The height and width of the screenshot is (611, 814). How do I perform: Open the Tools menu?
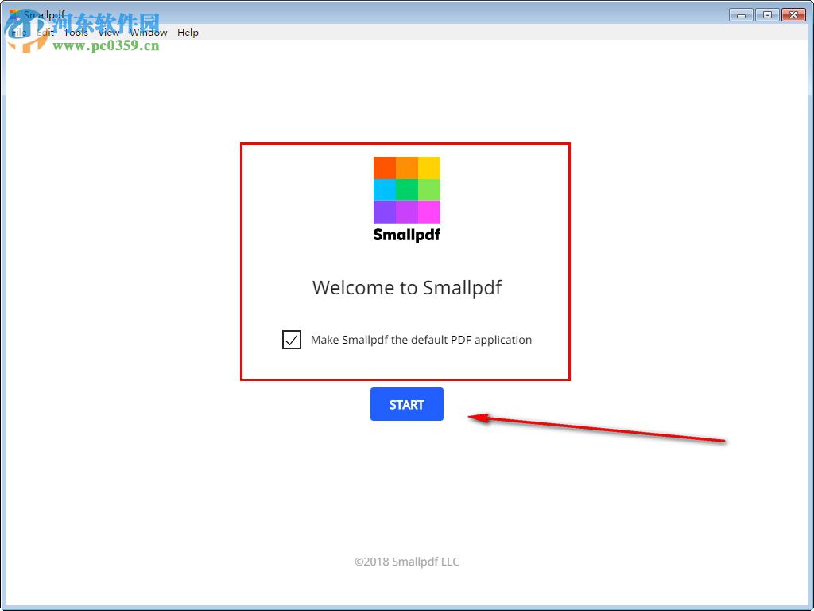pyautogui.click(x=76, y=33)
